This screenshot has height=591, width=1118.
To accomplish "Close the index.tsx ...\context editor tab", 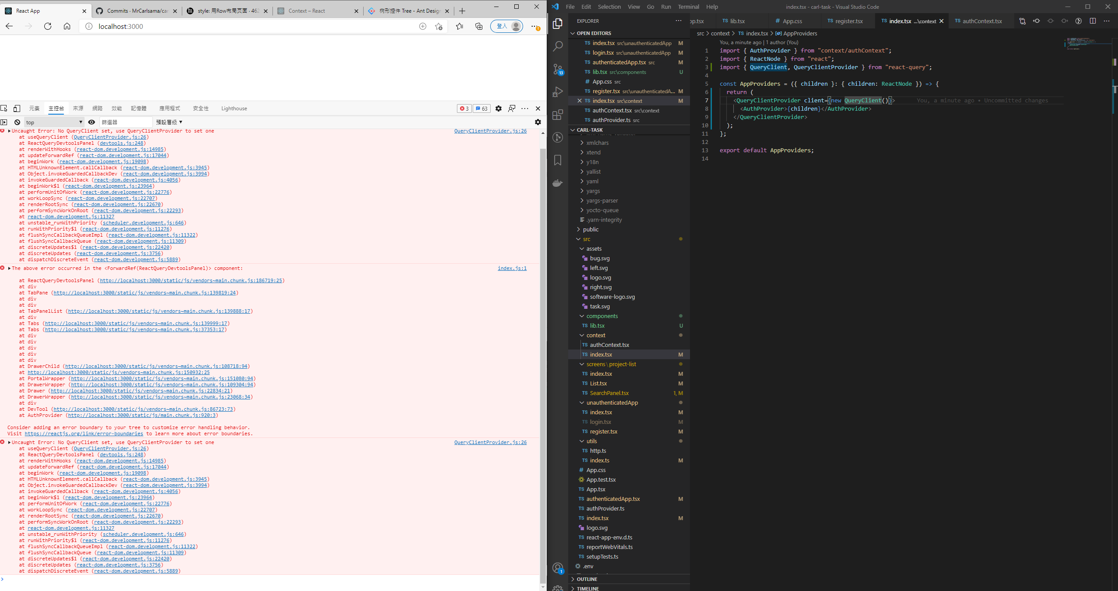I will tap(941, 21).
